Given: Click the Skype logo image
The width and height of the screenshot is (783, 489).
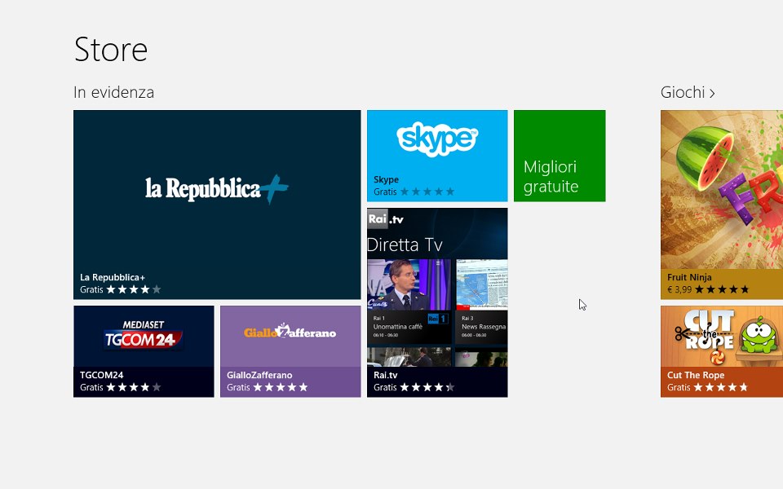Looking at the screenshot, I should click(437, 139).
